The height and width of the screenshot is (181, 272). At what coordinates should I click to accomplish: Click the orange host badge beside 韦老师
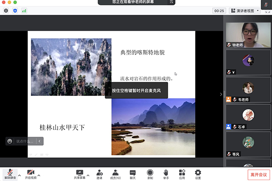tap(228, 100)
